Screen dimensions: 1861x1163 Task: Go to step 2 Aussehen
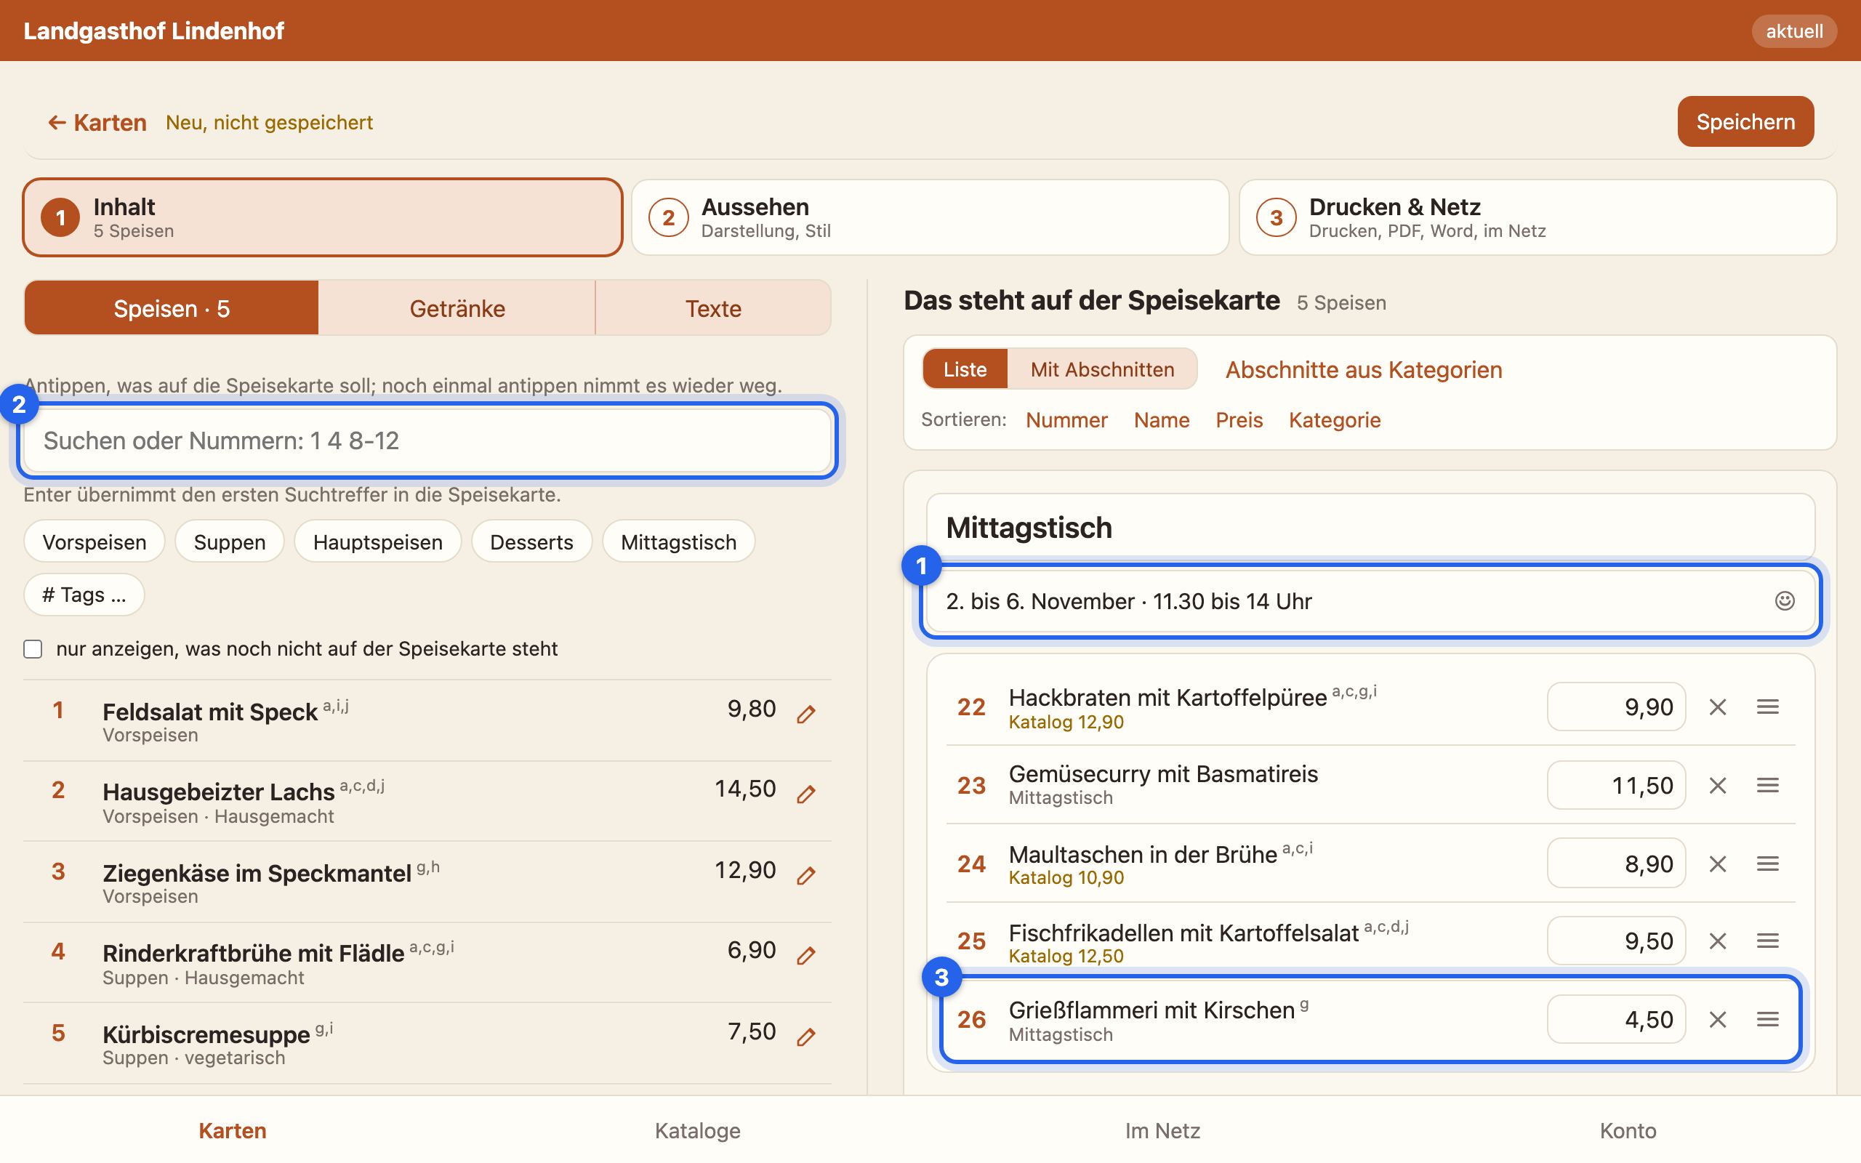[930, 217]
